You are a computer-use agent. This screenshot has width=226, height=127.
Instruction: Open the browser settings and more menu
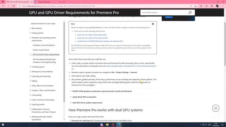coord(223,6)
